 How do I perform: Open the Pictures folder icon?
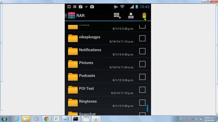click(x=73, y=64)
